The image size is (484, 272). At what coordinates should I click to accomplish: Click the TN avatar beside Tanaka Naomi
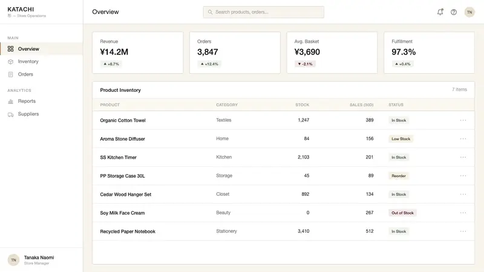tap(13, 260)
